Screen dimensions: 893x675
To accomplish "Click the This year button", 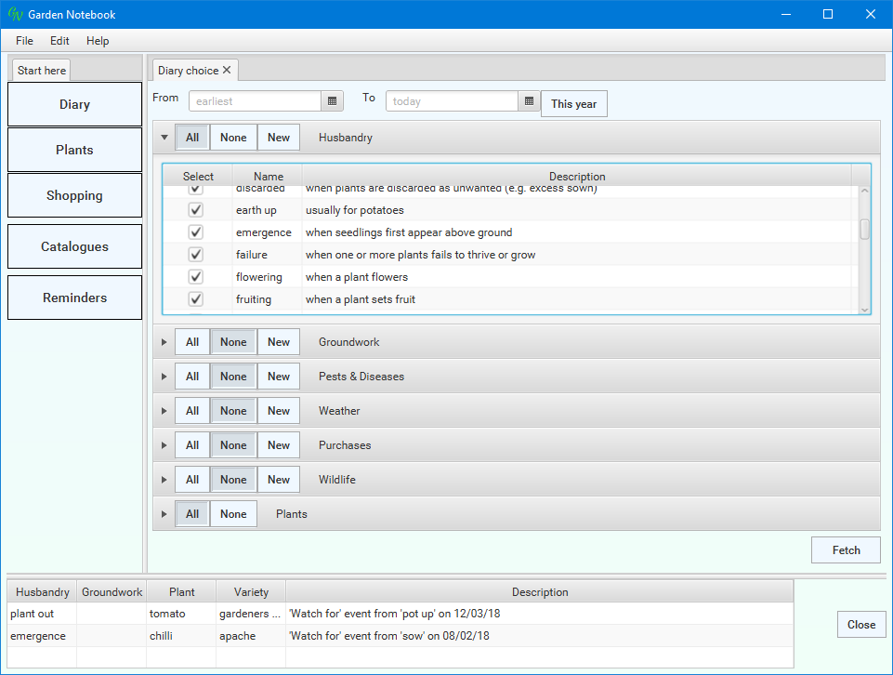I will (573, 104).
